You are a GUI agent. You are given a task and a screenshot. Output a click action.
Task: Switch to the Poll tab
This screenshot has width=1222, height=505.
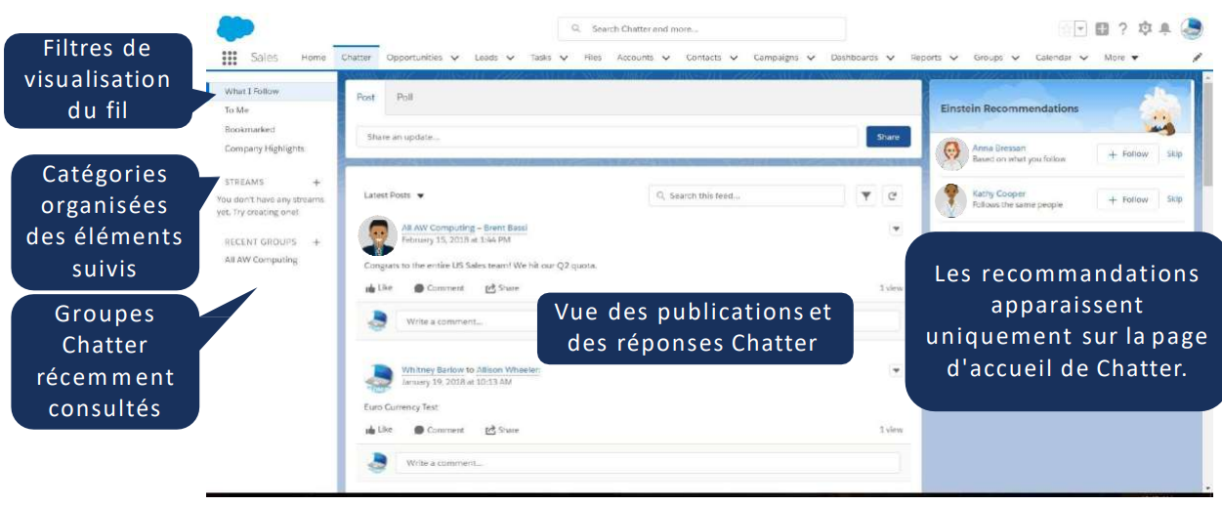point(404,97)
